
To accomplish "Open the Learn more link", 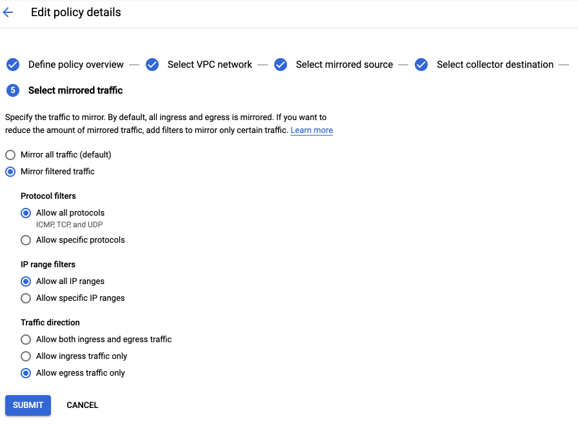I will click(x=312, y=130).
